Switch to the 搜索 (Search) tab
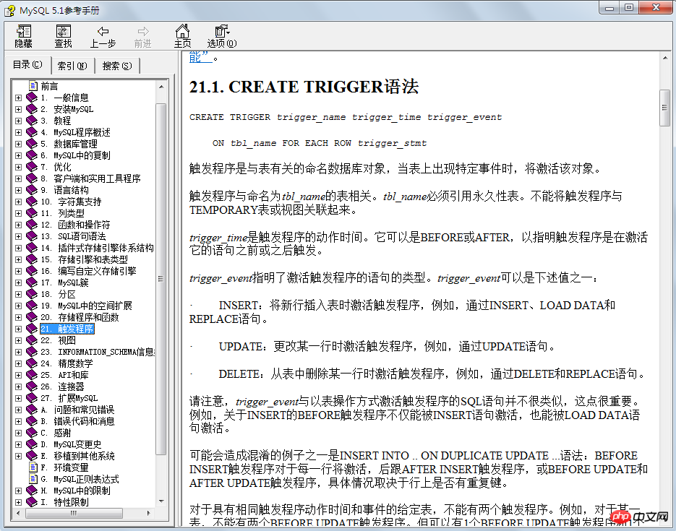Image resolution: width=676 pixels, height=531 pixels. [x=117, y=66]
